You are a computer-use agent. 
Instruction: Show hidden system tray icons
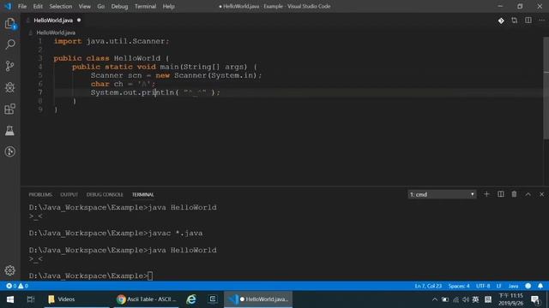[x=435, y=299]
